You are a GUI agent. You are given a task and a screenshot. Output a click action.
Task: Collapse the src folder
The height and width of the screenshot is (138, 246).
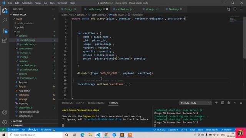click(x=19, y=31)
